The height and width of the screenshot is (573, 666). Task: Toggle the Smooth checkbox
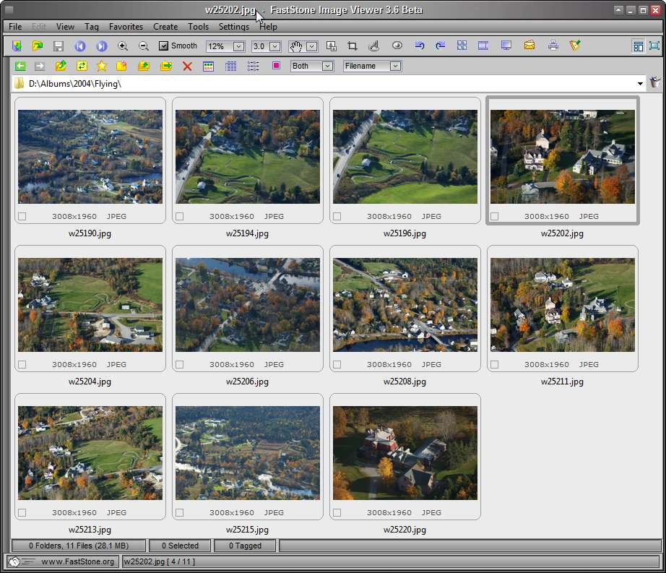[x=163, y=46]
